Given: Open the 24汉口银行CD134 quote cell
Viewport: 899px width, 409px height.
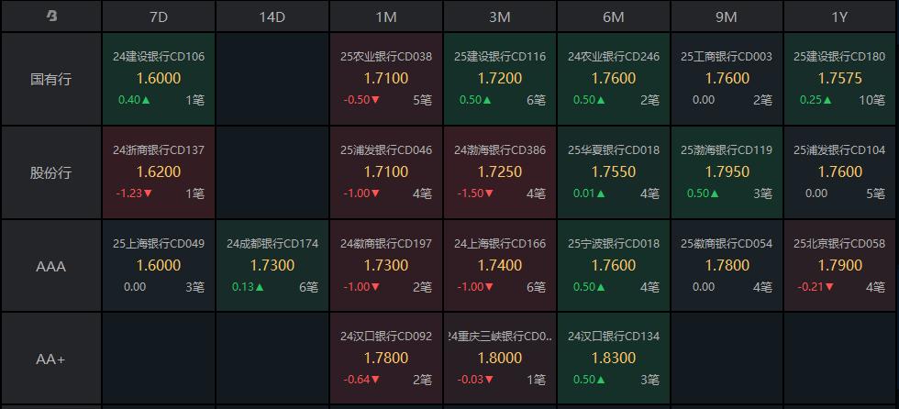Looking at the screenshot, I should (614, 359).
